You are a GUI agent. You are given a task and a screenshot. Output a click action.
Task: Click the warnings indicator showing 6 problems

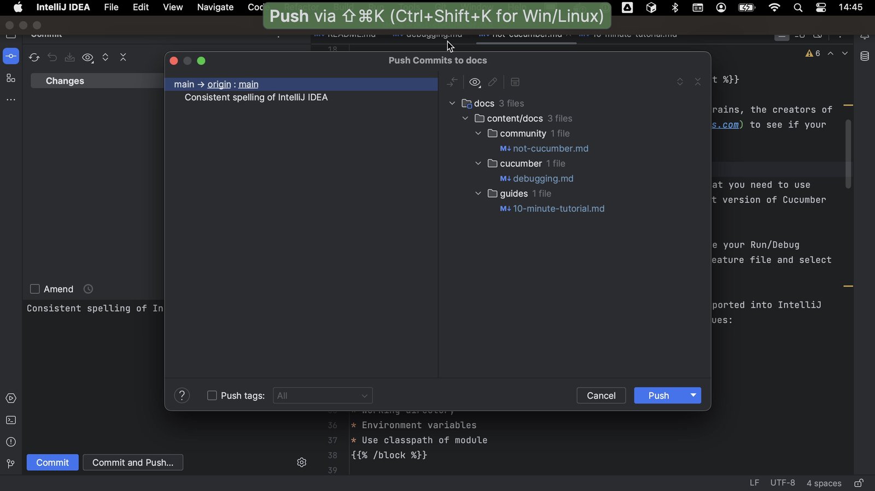pyautogui.click(x=813, y=54)
